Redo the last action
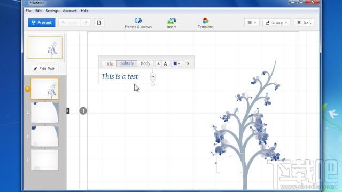Image resolution: width=342 pixels, height=192 pixels. click(85, 22)
